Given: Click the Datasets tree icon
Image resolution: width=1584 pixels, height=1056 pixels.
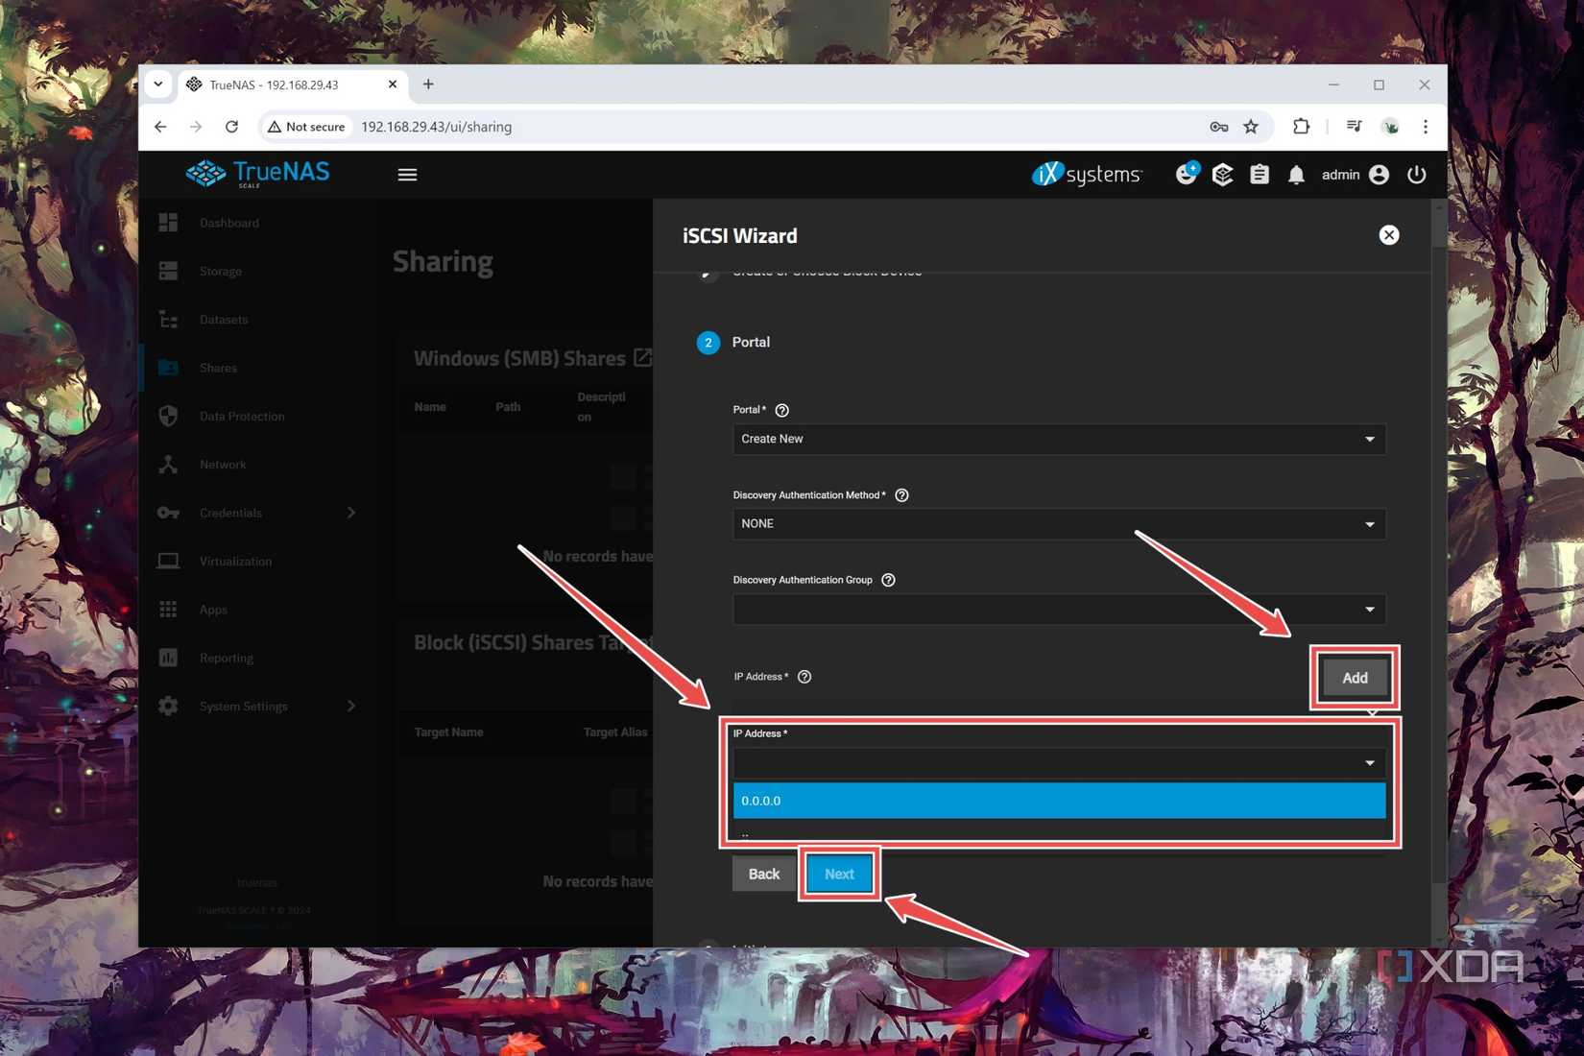Looking at the screenshot, I should pos(168,320).
